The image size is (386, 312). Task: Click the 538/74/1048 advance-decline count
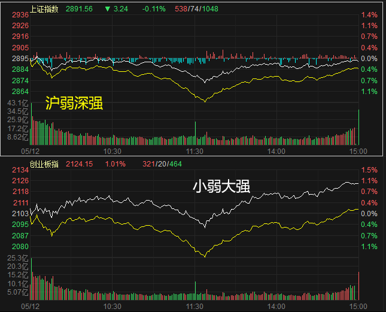196,9
